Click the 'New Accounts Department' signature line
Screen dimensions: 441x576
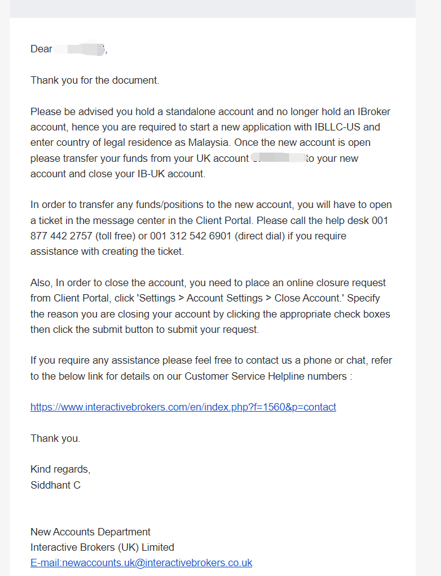90,532
